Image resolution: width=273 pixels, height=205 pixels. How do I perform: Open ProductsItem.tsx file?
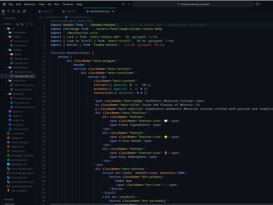tap(24, 107)
